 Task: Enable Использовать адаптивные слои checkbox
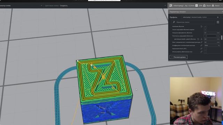(205, 52)
